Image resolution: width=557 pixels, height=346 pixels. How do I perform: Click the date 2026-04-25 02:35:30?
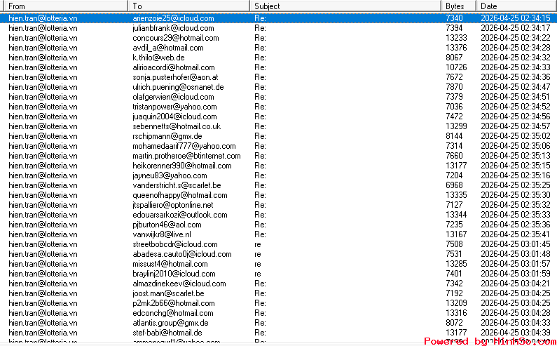[516, 195]
